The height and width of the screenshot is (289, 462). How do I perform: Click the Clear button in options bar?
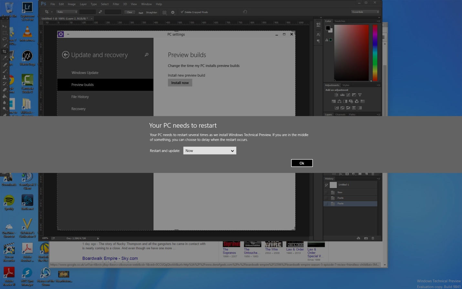[x=130, y=12]
